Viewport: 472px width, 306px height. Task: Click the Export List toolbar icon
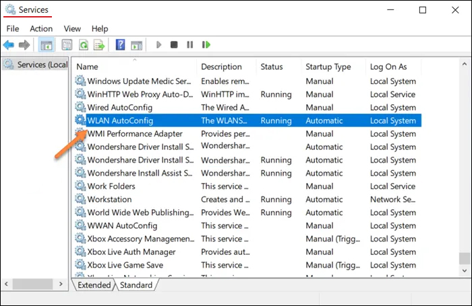(x=99, y=45)
